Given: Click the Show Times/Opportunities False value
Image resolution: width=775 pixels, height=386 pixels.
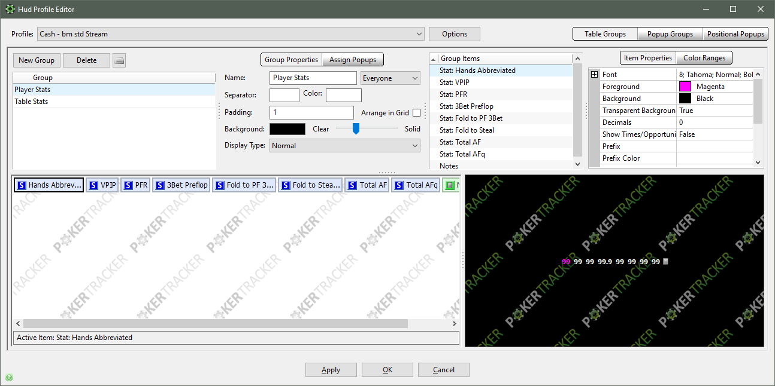Looking at the screenshot, I should click(x=715, y=134).
